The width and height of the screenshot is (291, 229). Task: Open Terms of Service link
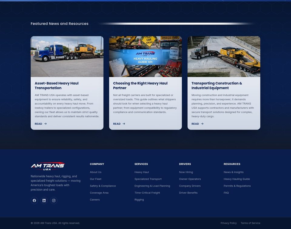coord(250,223)
